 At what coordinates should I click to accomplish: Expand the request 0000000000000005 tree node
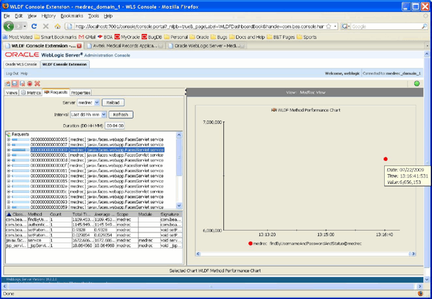click(9, 139)
